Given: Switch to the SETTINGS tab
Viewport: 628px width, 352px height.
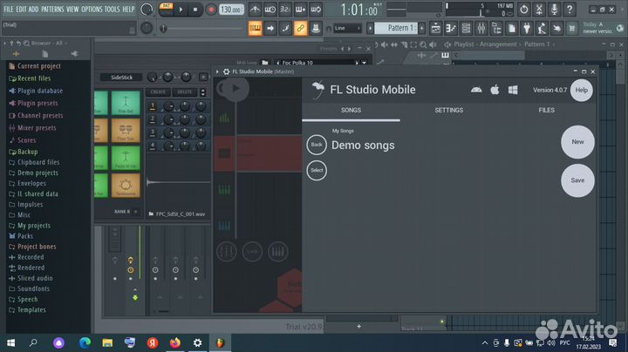Looking at the screenshot, I should click(x=448, y=110).
